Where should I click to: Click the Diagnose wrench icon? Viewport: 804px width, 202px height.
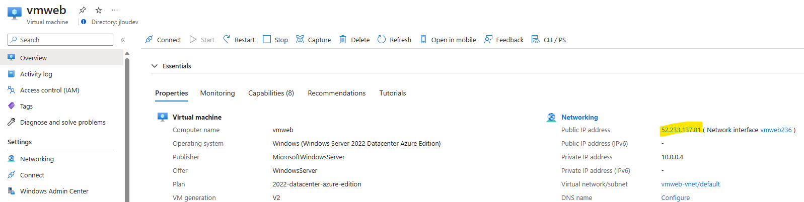tap(11, 122)
